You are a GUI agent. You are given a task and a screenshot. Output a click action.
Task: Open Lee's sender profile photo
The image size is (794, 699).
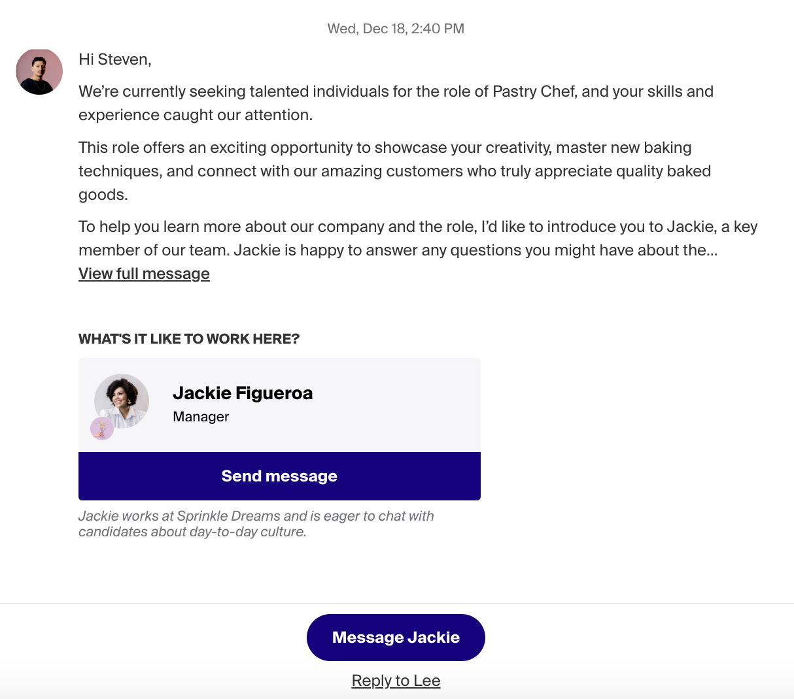pyautogui.click(x=39, y=71)
